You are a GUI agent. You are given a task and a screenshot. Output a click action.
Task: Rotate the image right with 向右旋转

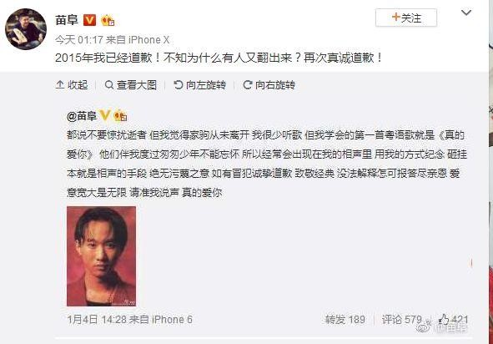(269, 85)
